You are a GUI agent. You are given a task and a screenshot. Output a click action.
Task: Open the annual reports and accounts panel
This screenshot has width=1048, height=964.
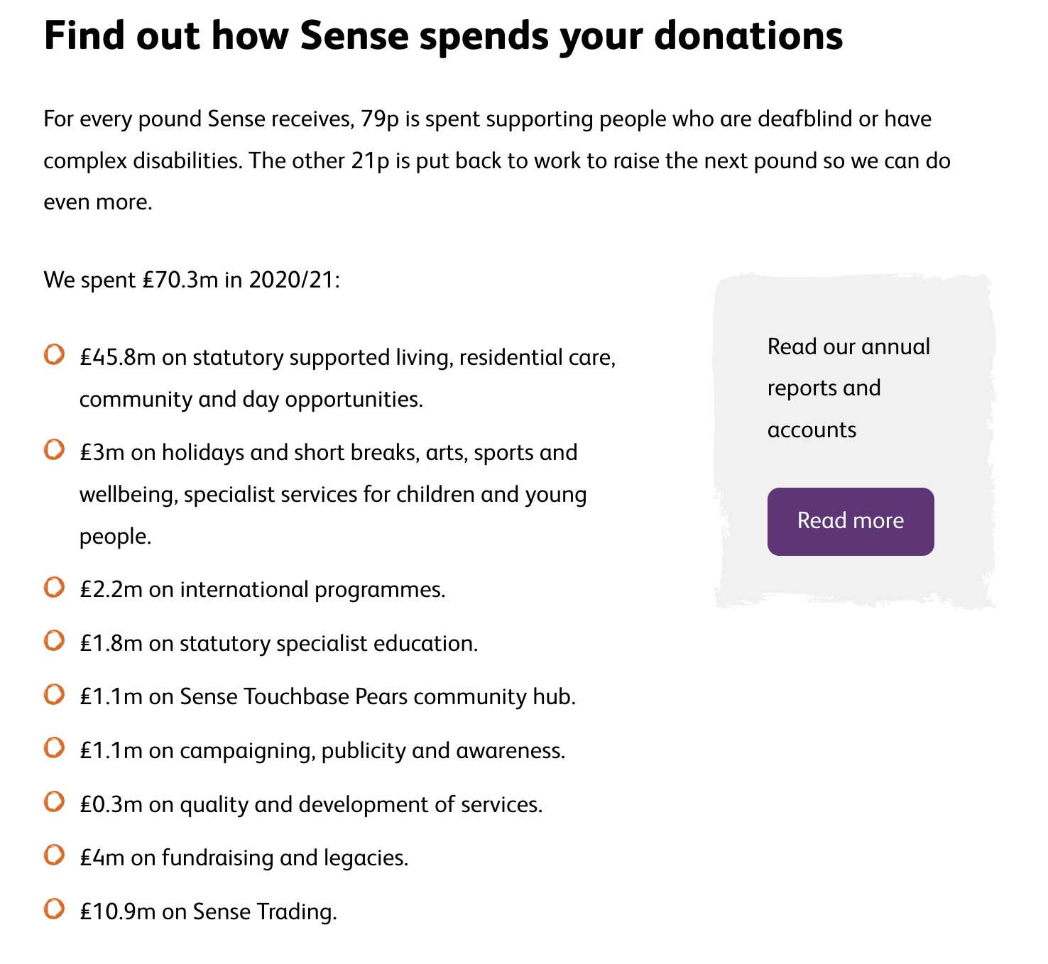coord(850,520)
